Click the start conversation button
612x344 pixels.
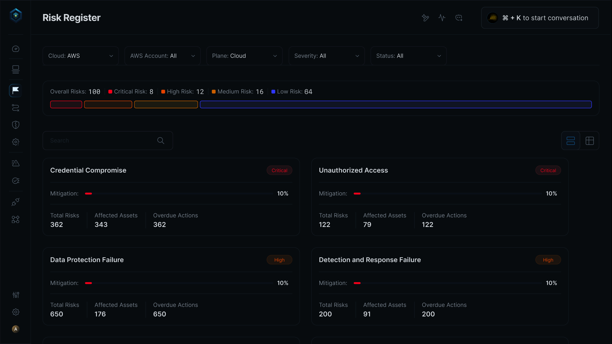tap(540, 18)
